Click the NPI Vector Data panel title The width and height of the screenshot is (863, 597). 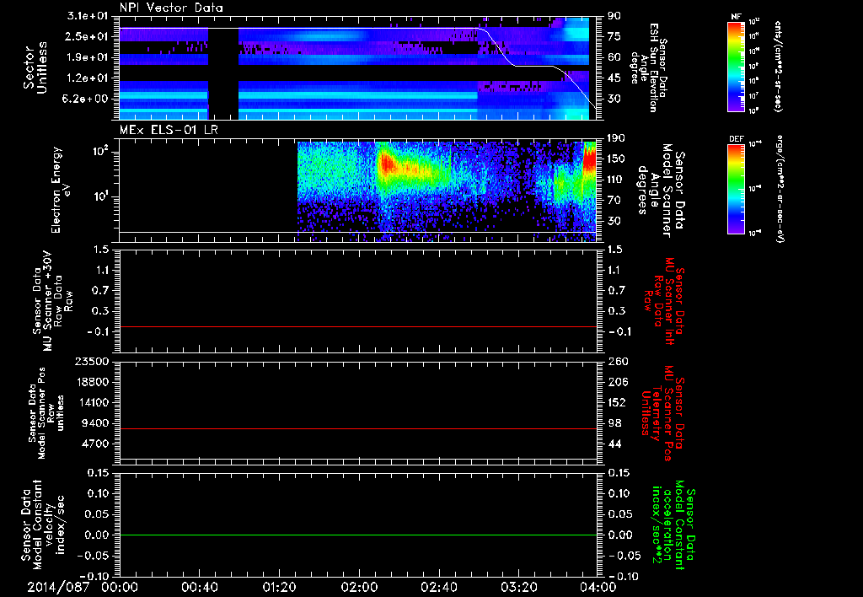(x=172, y=8)
